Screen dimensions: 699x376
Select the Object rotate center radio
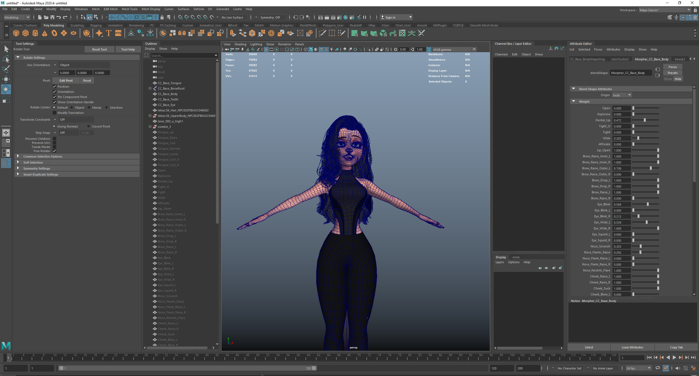coord(72,108)
